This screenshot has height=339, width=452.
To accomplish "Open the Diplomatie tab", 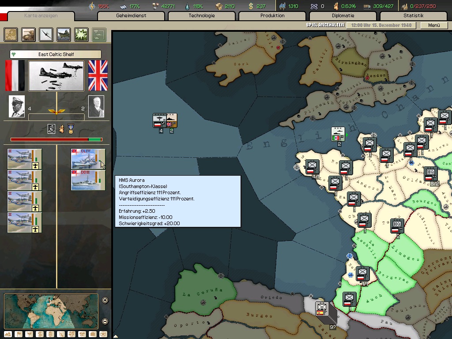I will point(343,16).
